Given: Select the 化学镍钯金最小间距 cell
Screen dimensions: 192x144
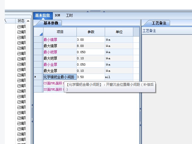Looking at the screenshot, I should click(x=60, y=77).
